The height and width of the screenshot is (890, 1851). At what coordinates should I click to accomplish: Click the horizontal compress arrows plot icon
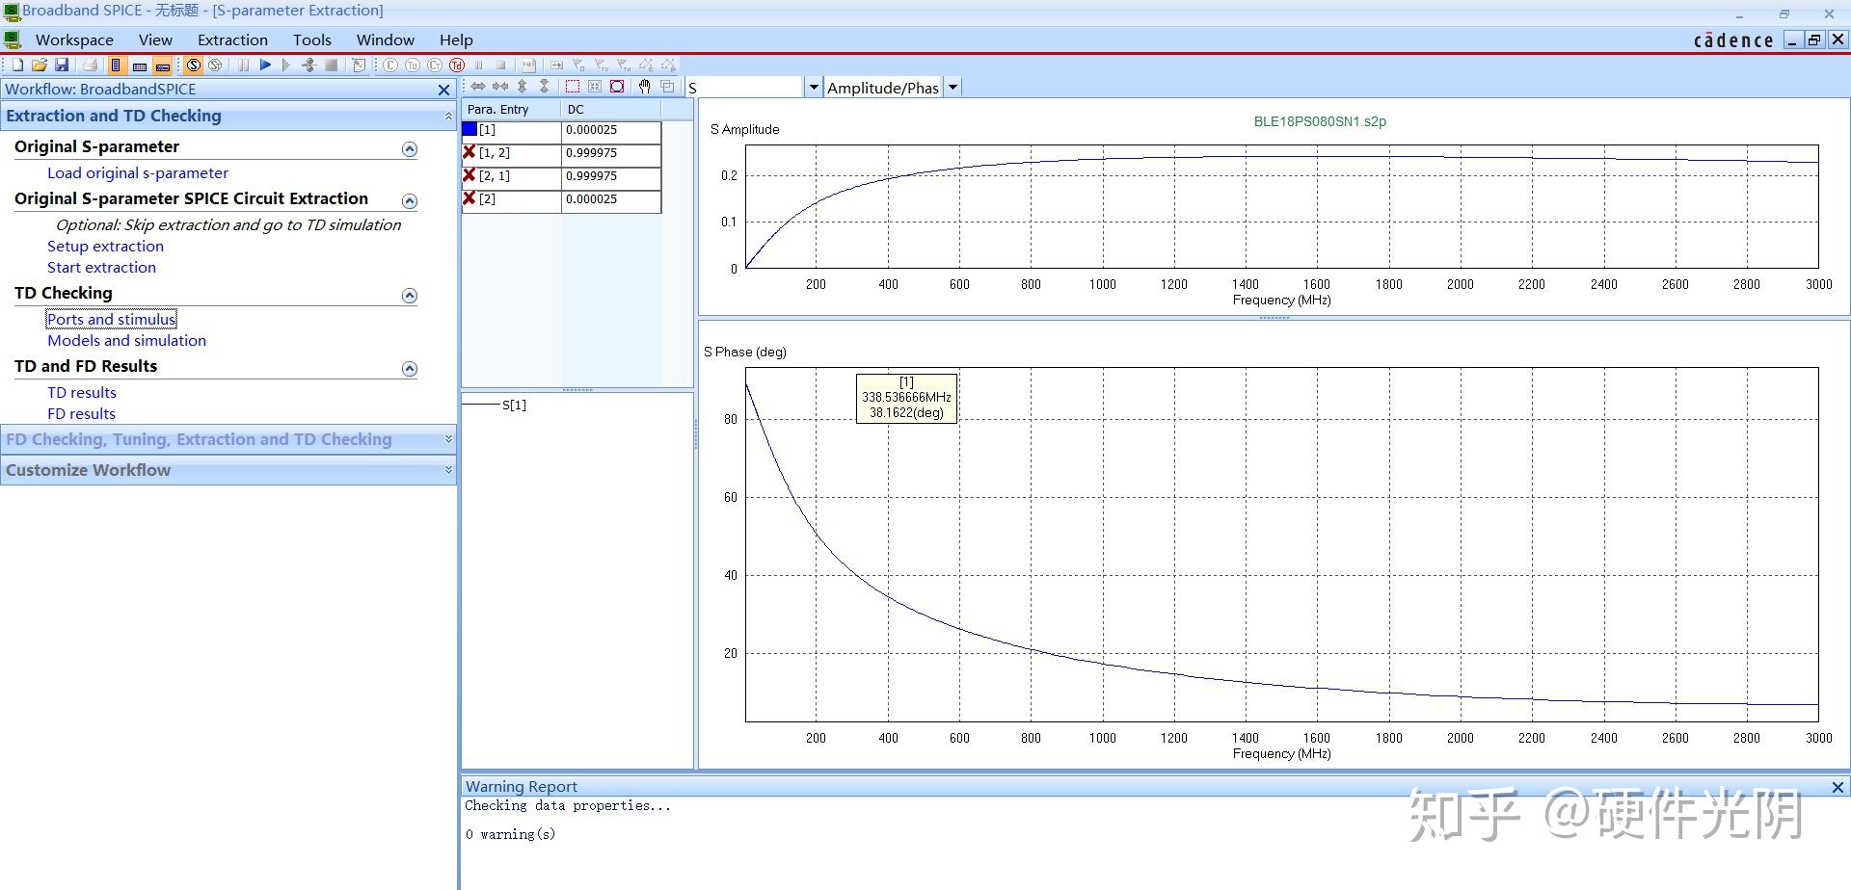click(x=500, y=86)
